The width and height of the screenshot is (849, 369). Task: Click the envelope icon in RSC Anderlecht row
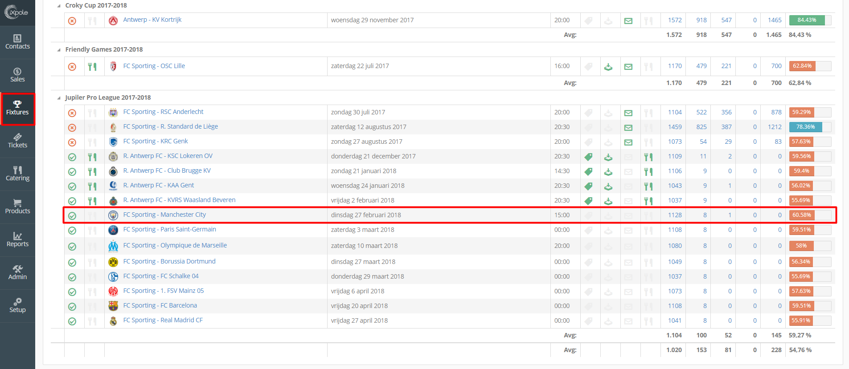pos(628,113)
